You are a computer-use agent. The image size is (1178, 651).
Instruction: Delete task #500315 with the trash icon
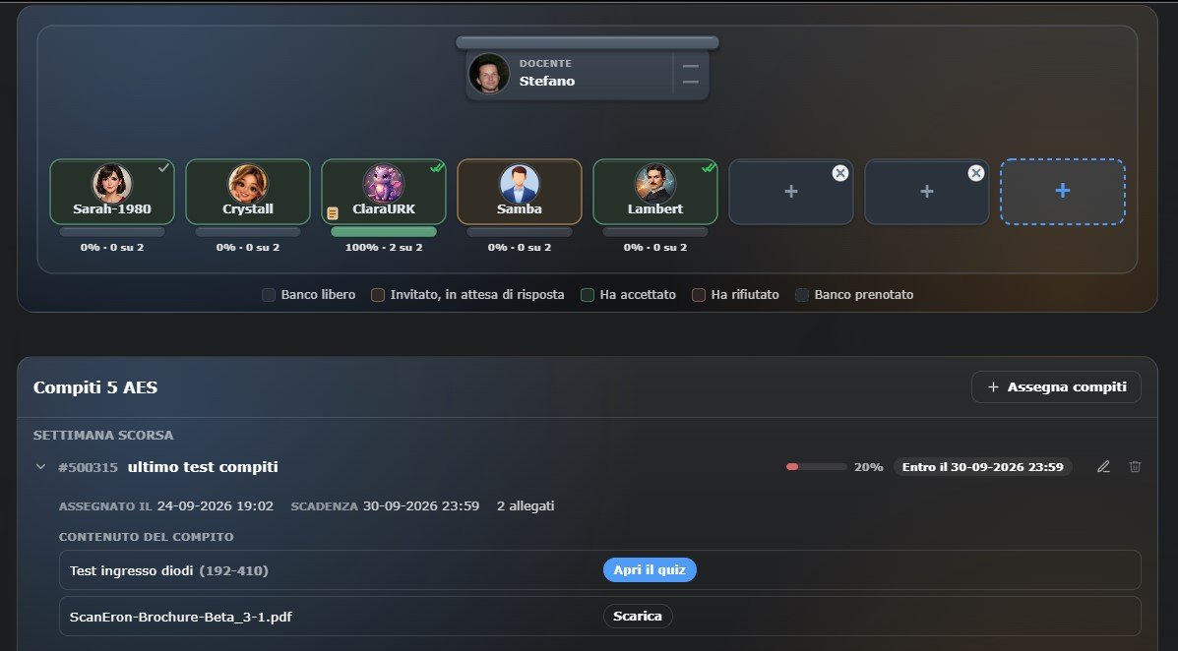tap(1135, 466)
